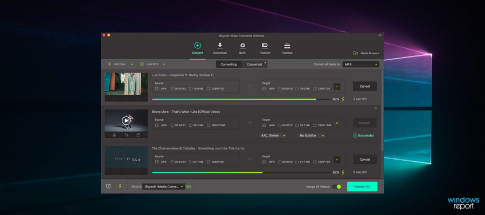Expand the Load DVD dropdown arrow

[x=164, y=64]
